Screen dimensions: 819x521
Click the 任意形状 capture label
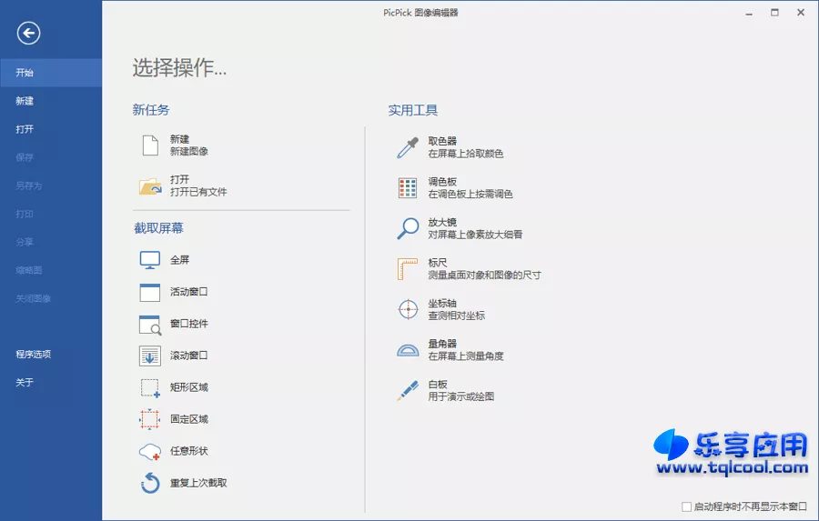click(189, 451)
